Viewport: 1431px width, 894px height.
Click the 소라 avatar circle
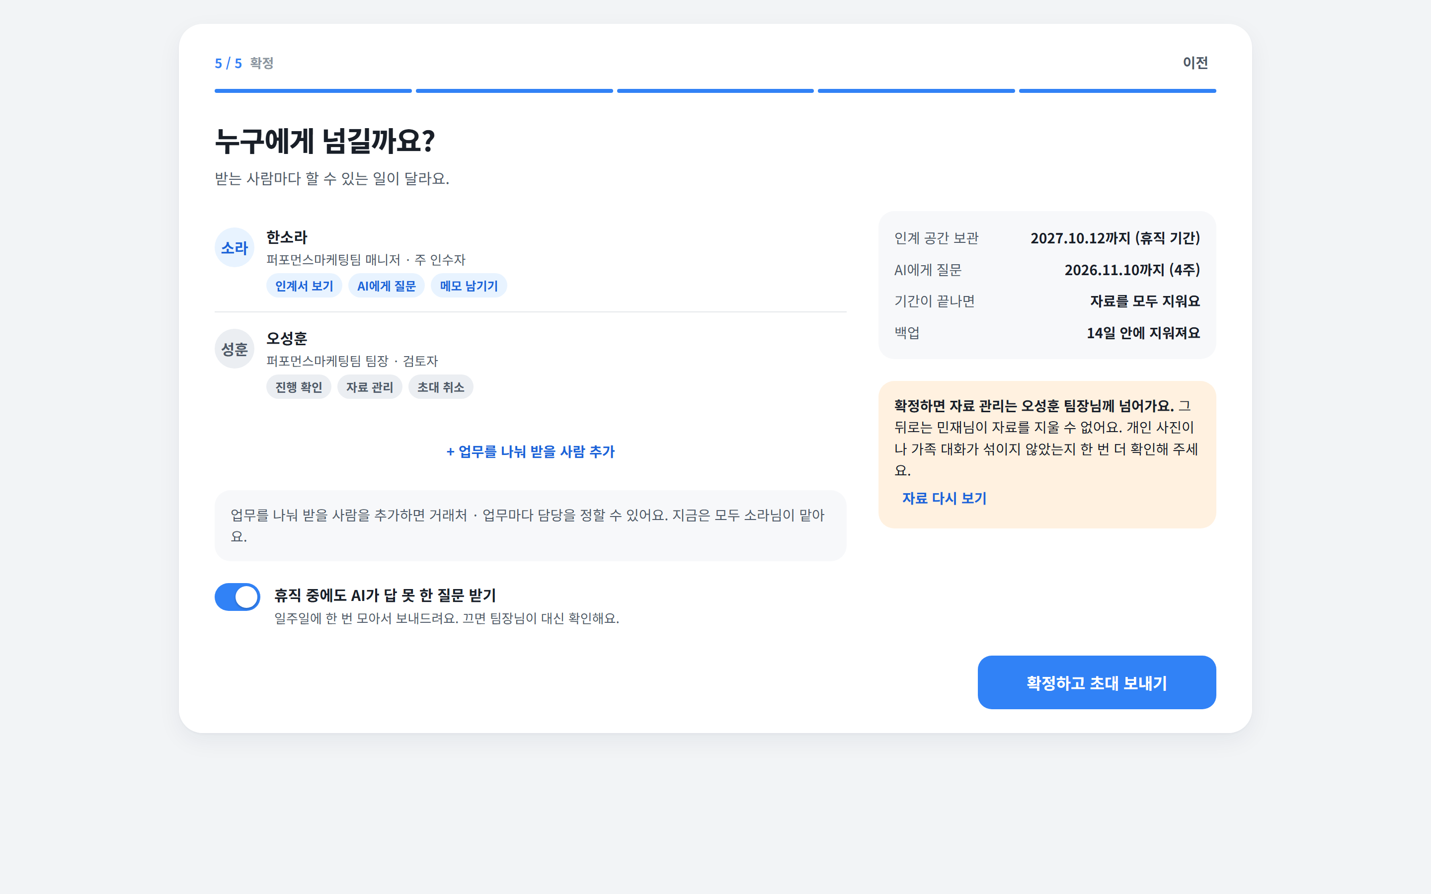234,248
